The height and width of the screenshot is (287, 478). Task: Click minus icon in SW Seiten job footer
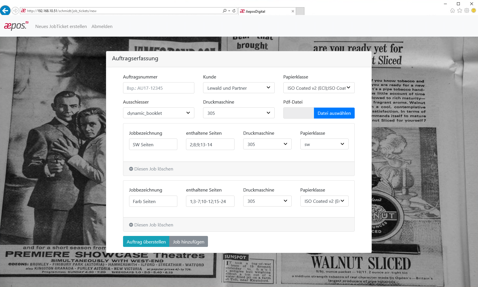click(x=131, y=169)
